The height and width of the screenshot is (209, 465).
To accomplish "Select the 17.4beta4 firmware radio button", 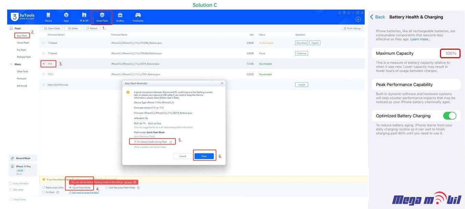I will tap(43, 43).
